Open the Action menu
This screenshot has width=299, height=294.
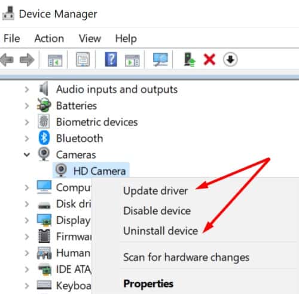49,38
